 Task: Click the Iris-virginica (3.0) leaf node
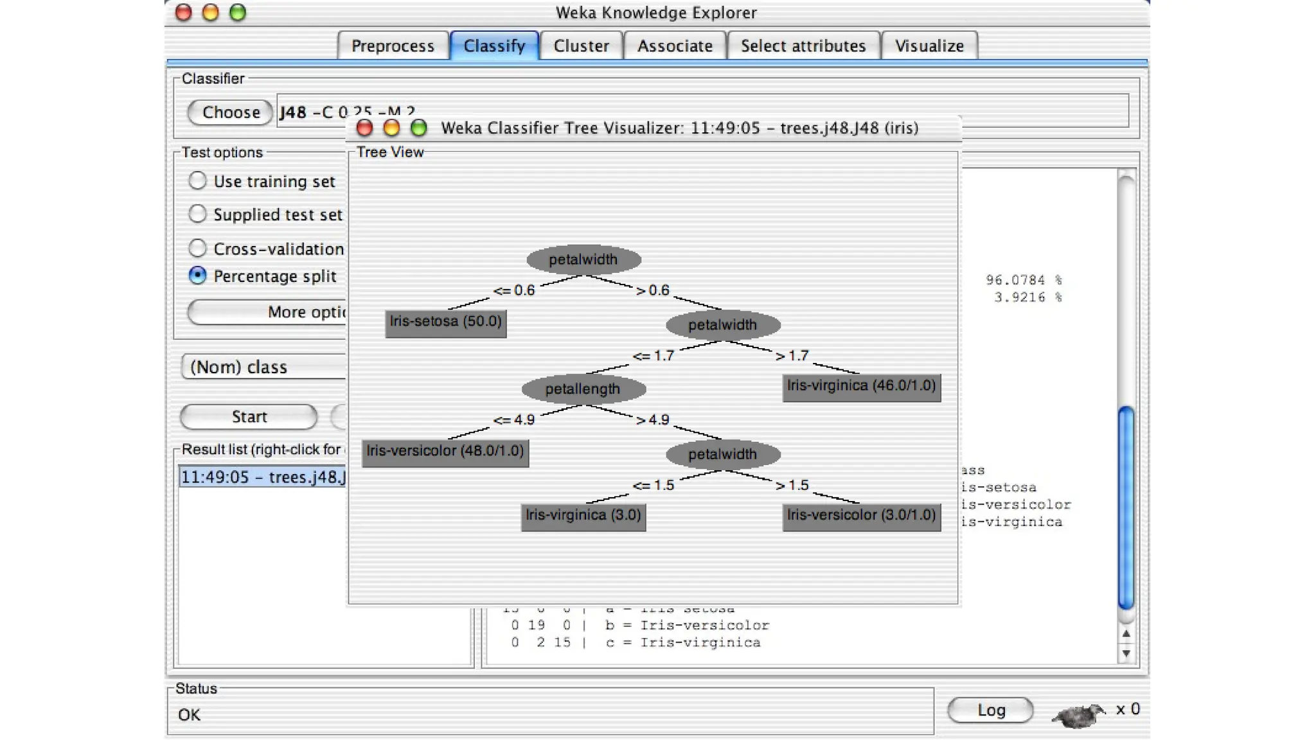coord(583,516)
